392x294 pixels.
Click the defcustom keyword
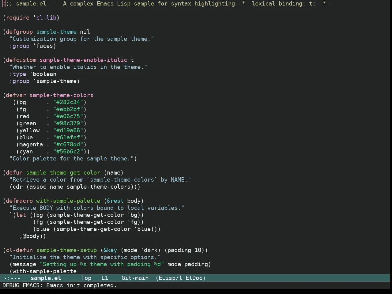coord(21,60)
